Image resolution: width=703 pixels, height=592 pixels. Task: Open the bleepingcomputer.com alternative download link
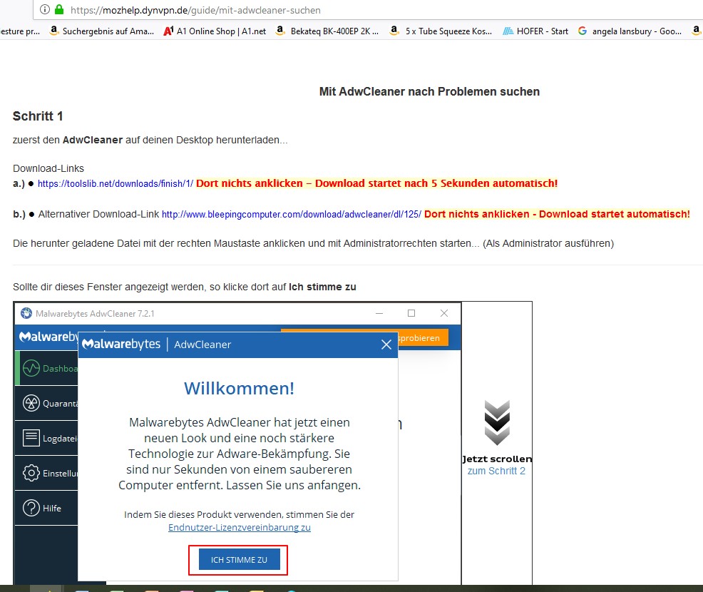click(292, 215)
